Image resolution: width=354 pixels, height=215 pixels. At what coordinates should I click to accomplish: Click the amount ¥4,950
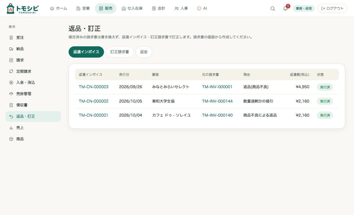click(303, 87)
